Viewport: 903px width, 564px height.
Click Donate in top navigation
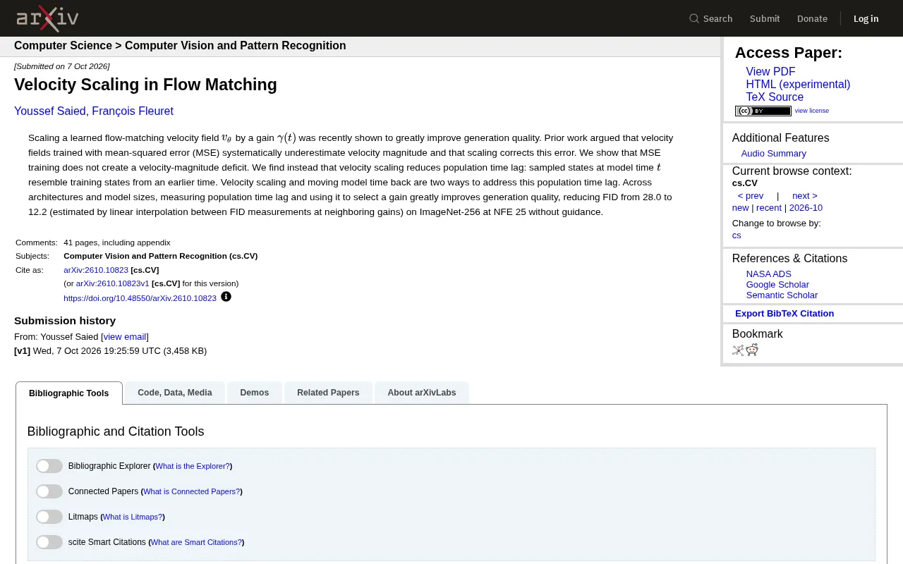[x=812, y=18]
